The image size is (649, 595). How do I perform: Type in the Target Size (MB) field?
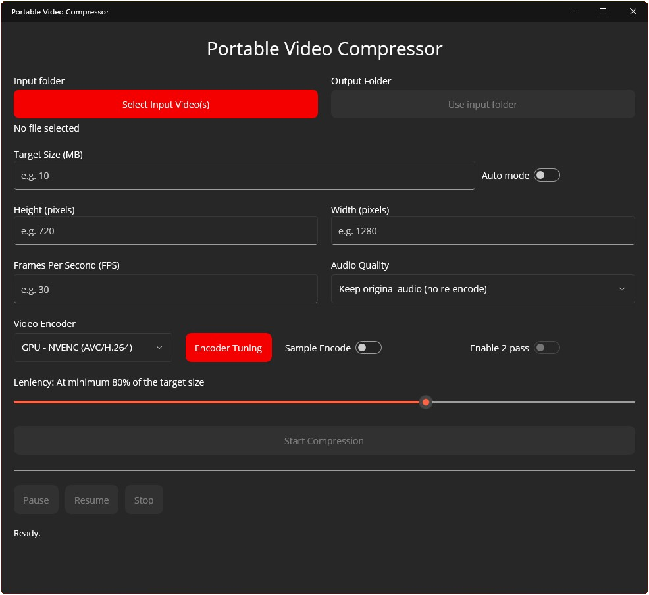tap(244, 176)
